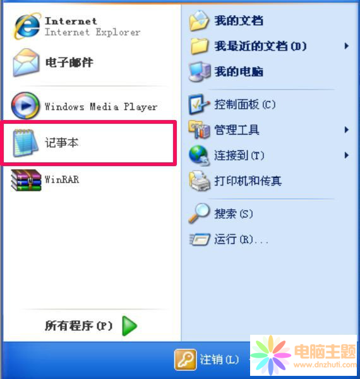Click the WinRAR books icon
Image resolution: width=360 pixels, height=379 pixels.
point(26,180)
